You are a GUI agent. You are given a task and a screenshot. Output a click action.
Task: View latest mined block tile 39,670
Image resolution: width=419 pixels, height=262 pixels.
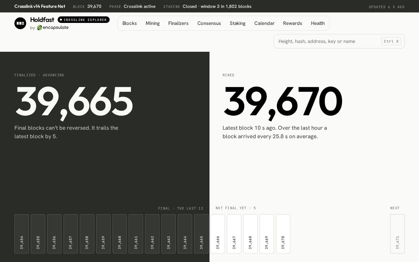(x=283, y=234)
